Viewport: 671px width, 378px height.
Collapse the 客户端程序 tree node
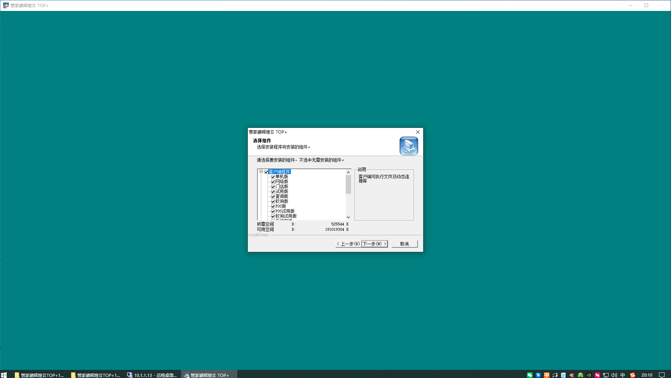[x=261, y=172]
